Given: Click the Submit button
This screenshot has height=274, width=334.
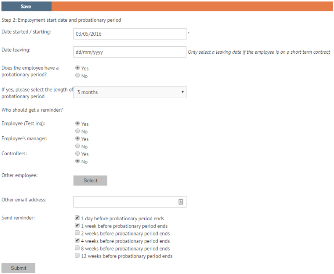Looking at the screenshot, I should coord(19,268).
